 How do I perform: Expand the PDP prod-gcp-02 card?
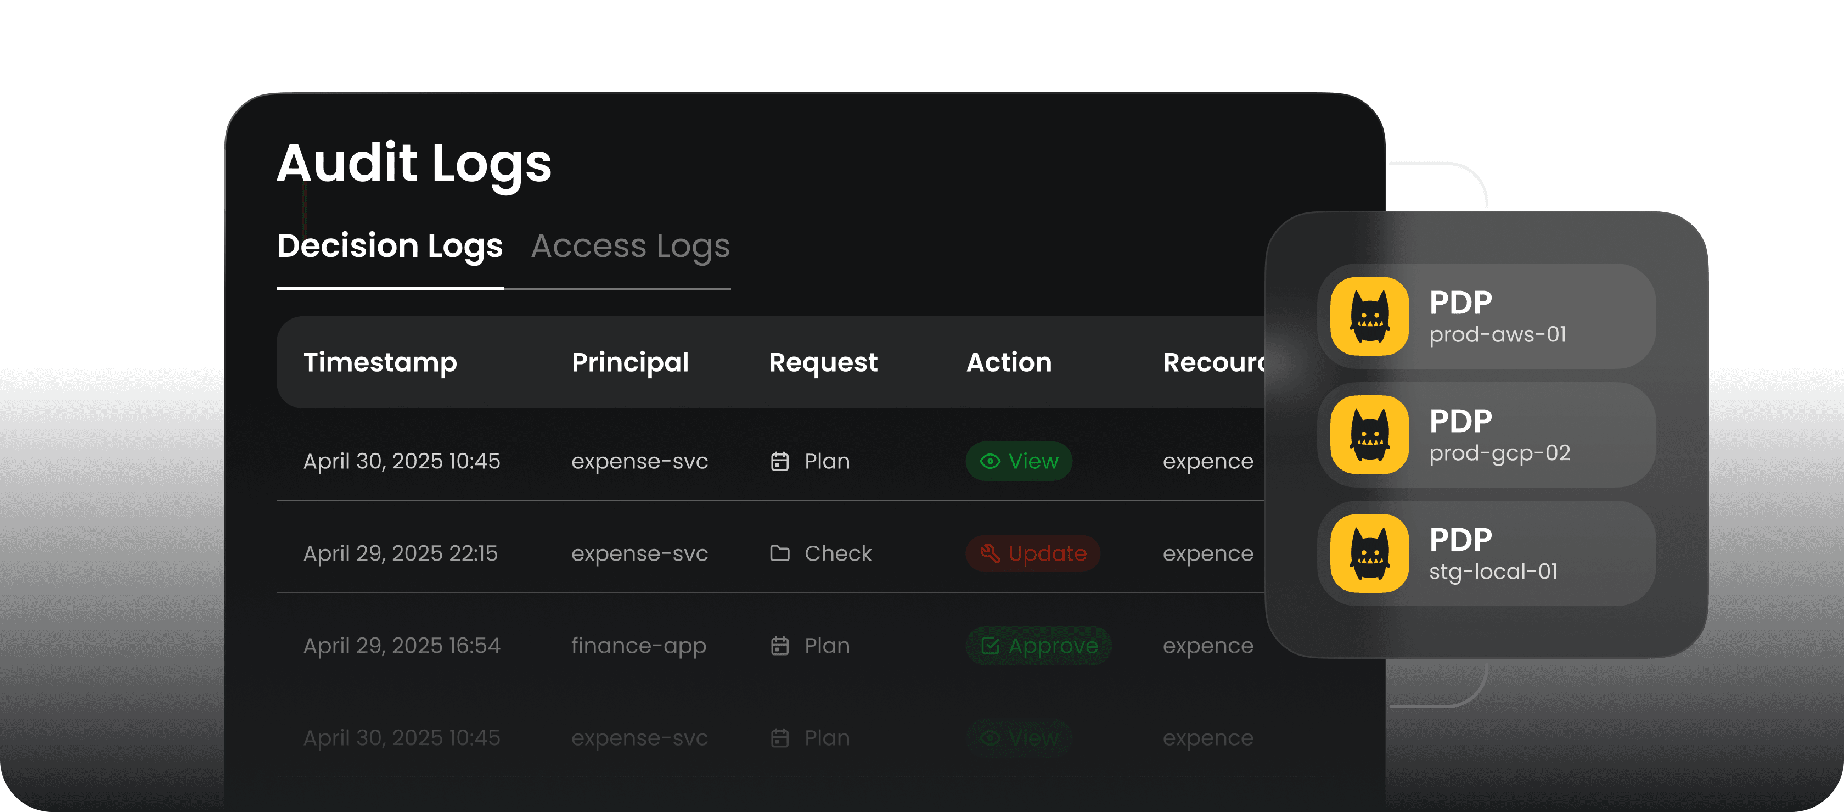(x=1487, y=436)
